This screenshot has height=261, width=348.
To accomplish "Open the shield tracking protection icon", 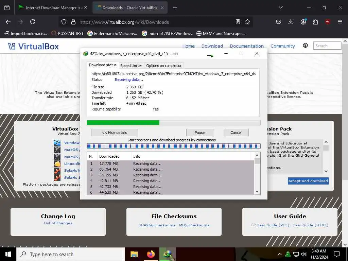I will tap(64, 22).
